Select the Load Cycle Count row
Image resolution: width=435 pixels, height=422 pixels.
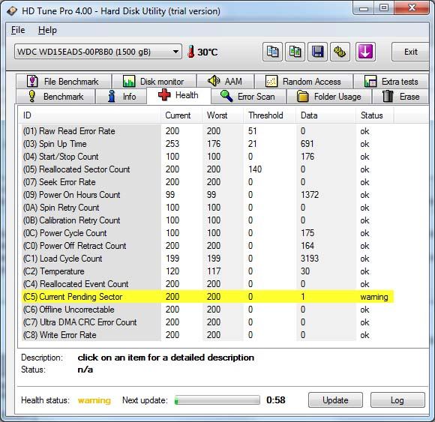point(208,259)
